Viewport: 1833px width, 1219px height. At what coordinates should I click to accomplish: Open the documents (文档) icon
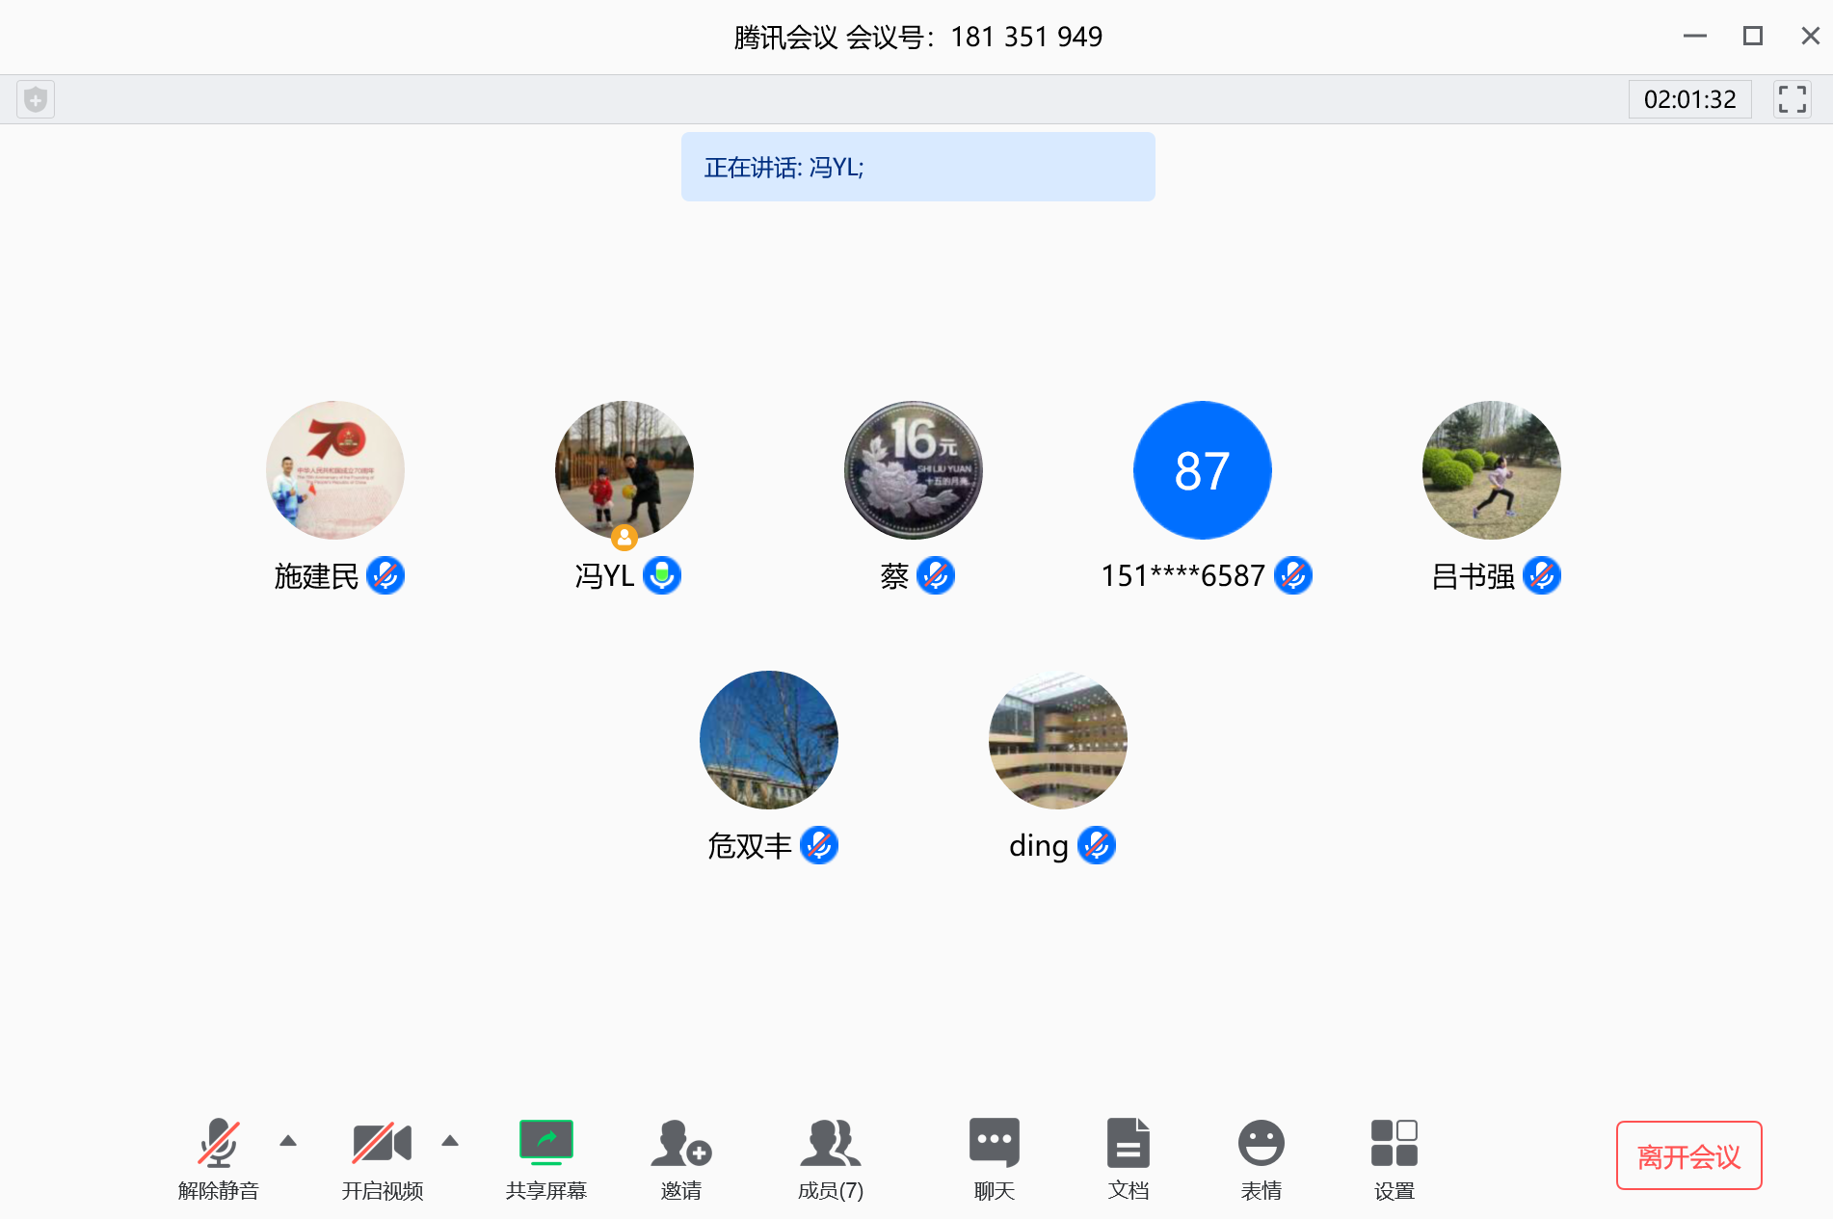(x=1128, y=1157)
